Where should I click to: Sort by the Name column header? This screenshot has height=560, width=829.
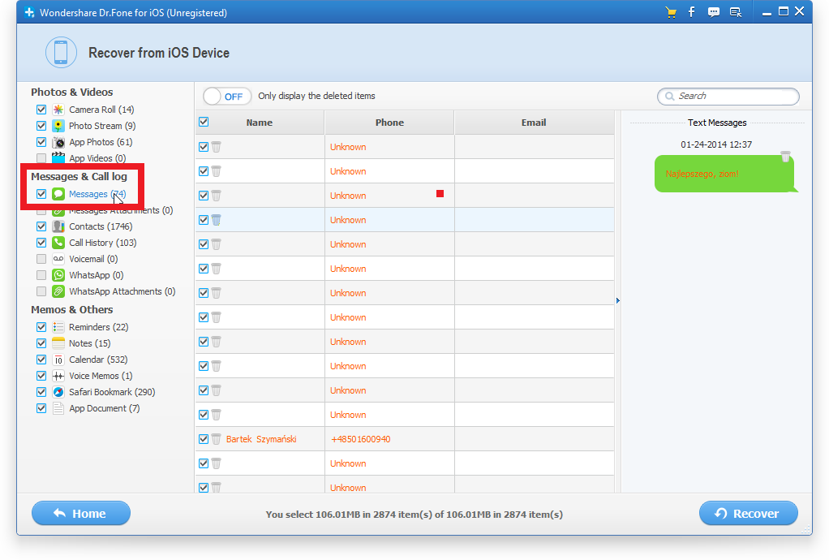tap(260, 123)
